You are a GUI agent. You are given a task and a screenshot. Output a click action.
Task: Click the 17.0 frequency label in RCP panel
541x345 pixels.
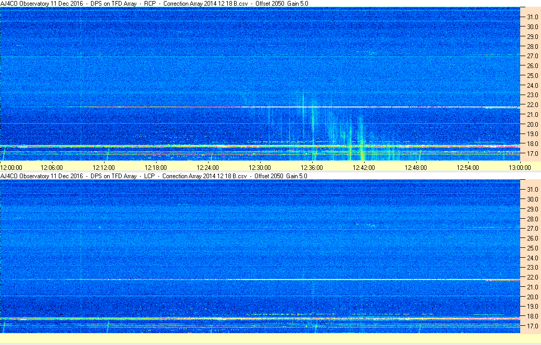(x=532, y=154)
